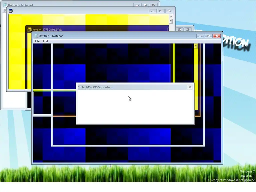Maximize the ntvdm window

click(x=179, y=29)
